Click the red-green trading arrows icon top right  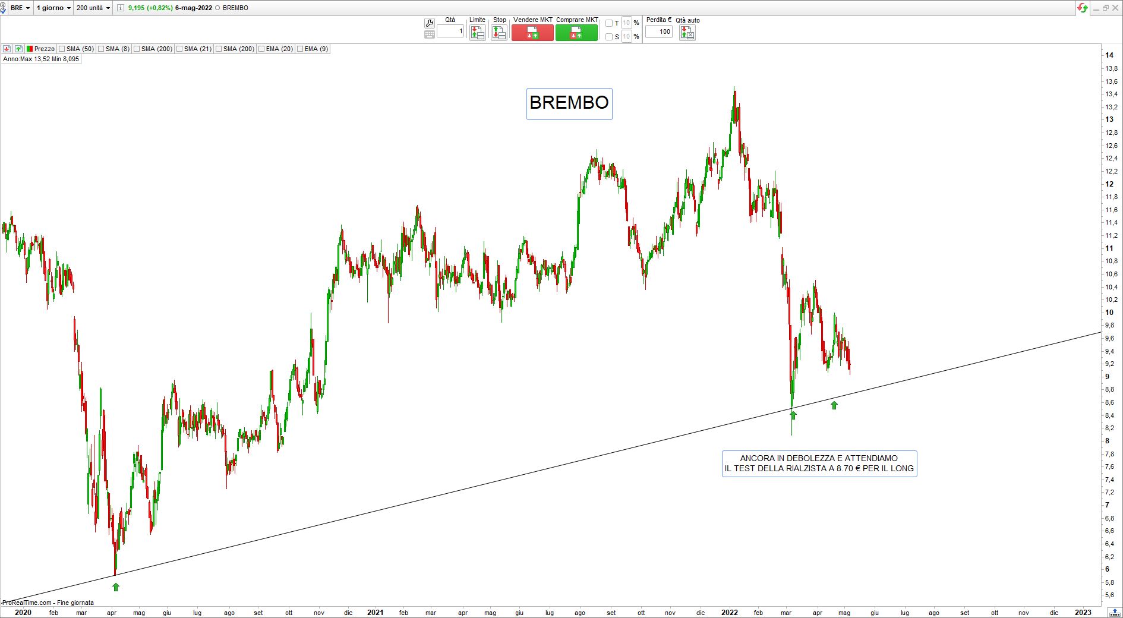point(1083,8)
